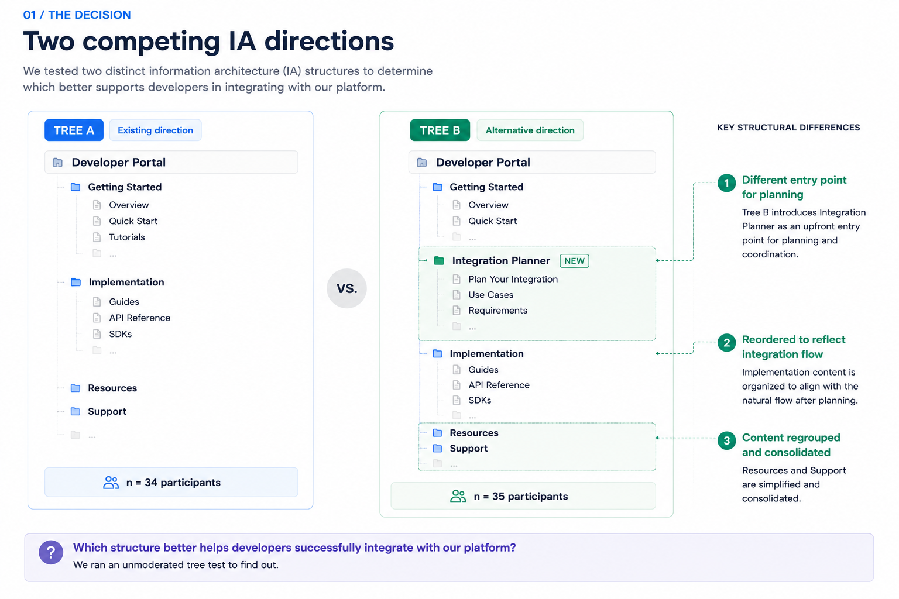Click the Requirements file icon
The width and height of the screenshot is (899, 599).
(457, 311)
